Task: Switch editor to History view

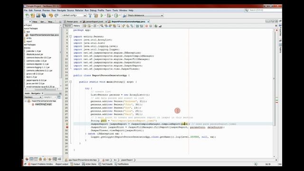Action: 76,26
